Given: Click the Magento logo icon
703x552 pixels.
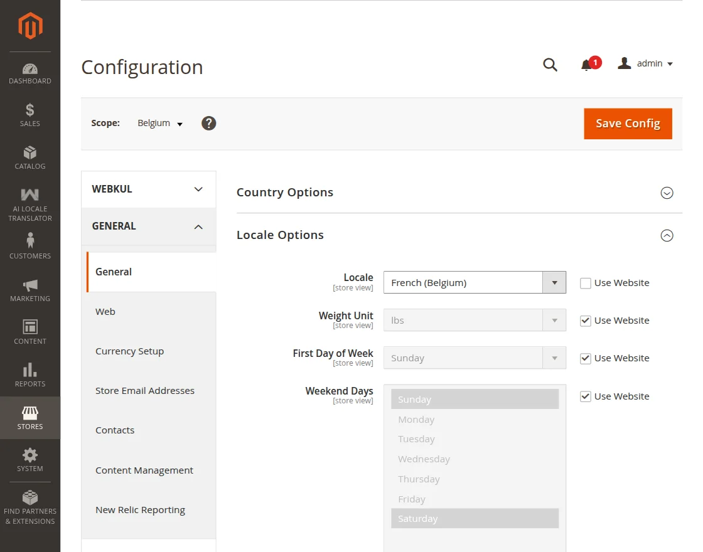Looking at the screenshot, I should [x=30, y=26].
